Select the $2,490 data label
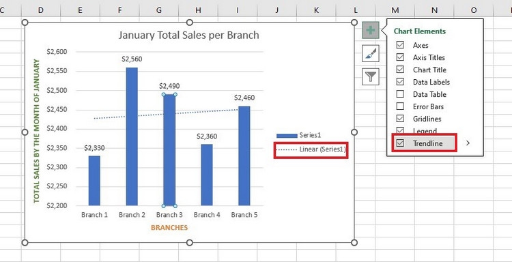 point(169,86)
